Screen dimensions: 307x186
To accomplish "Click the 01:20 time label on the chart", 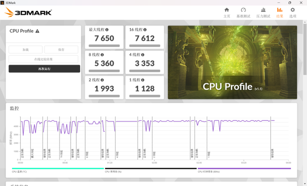I will pyautogui.click(x=110, y=163).
